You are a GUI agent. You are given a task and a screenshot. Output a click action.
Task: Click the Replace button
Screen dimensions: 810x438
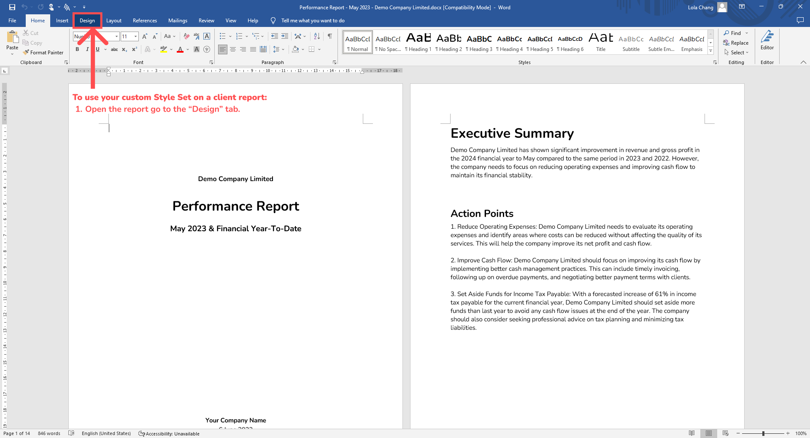coord(736,43)
